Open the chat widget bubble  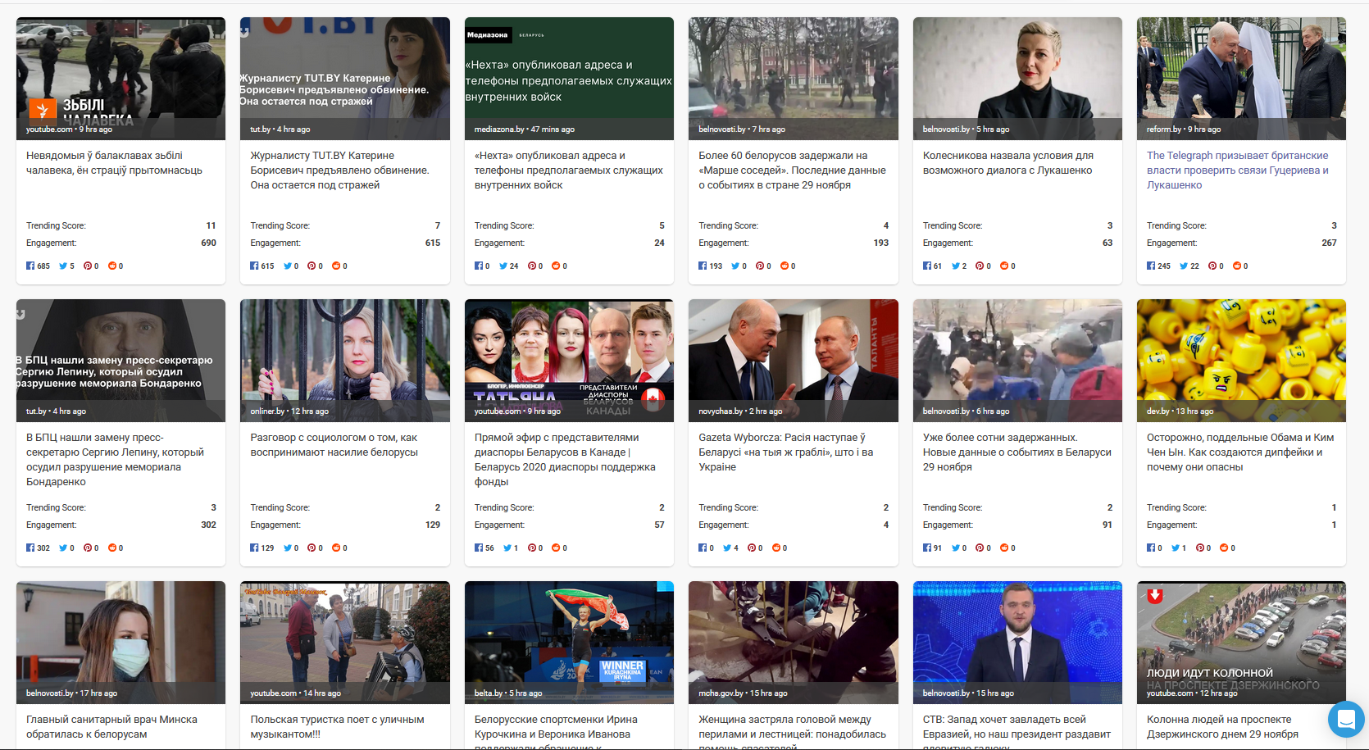pyautogui.click(x=1345, y=719)
